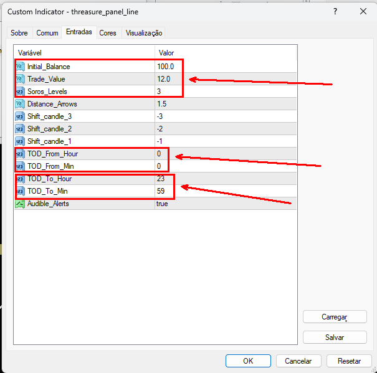Click the icon beside TOD_To_Min
The image size is (377, 373).
pos(21,191)
